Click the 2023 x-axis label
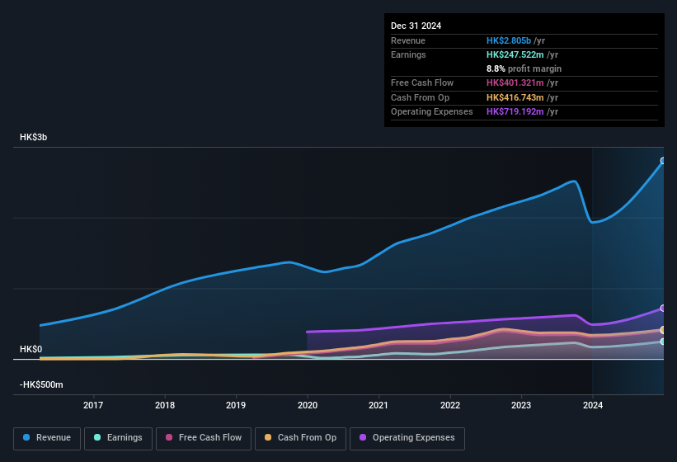 pyautogui.click(x=521, y=405)
